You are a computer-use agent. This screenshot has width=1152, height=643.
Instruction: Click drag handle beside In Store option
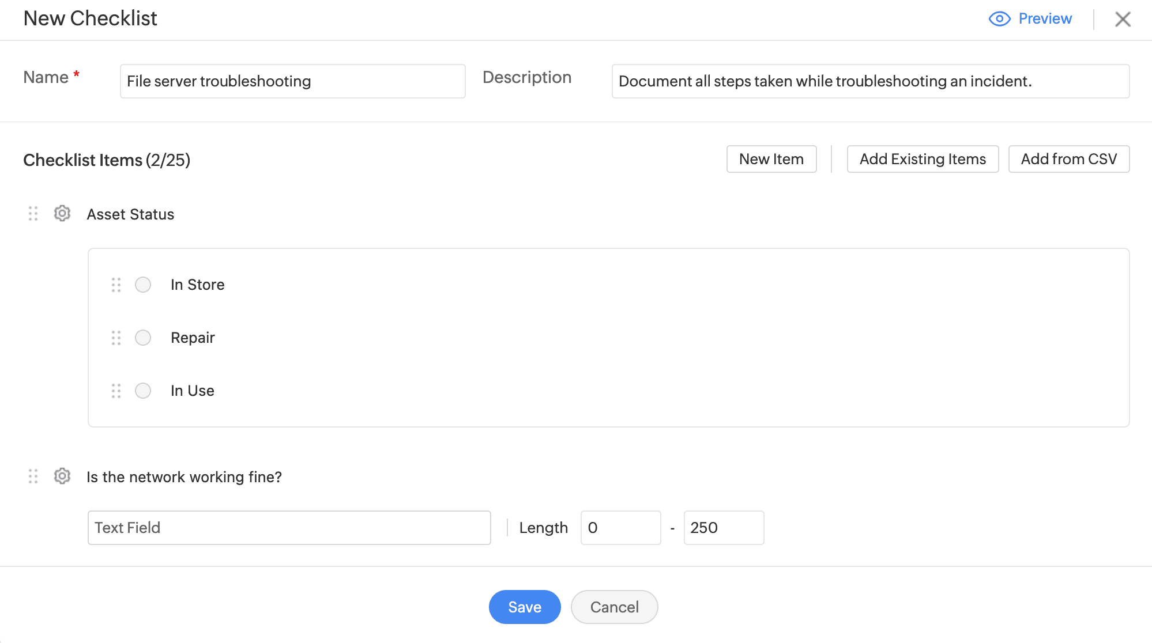(x=116, y=285)
